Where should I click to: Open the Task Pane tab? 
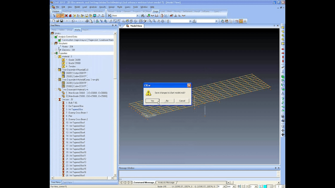tap(67, 182)
